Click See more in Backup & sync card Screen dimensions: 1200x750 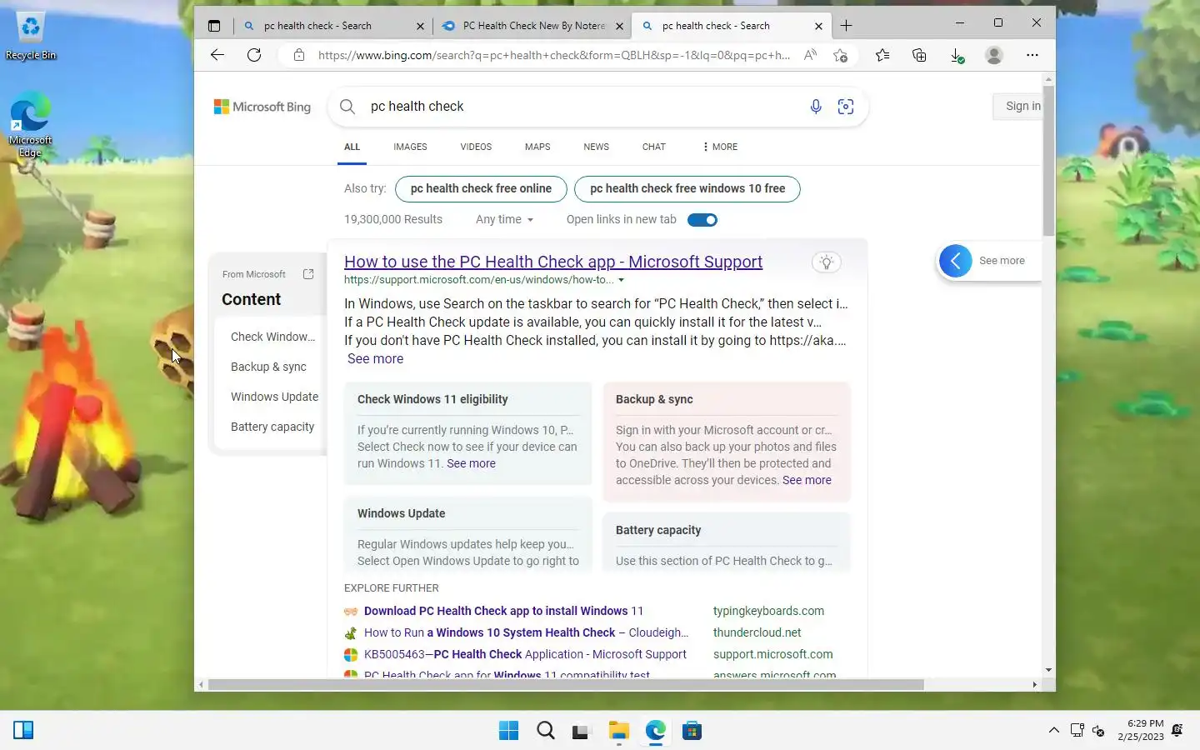pyautogui.click(x=807, y=480)
